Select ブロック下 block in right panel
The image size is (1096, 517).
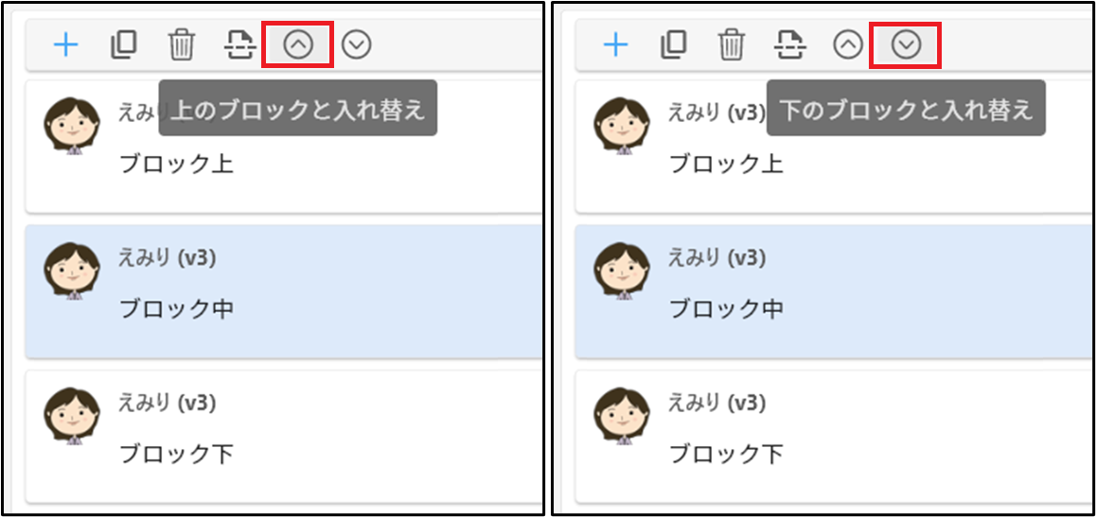tap(836, 436)
